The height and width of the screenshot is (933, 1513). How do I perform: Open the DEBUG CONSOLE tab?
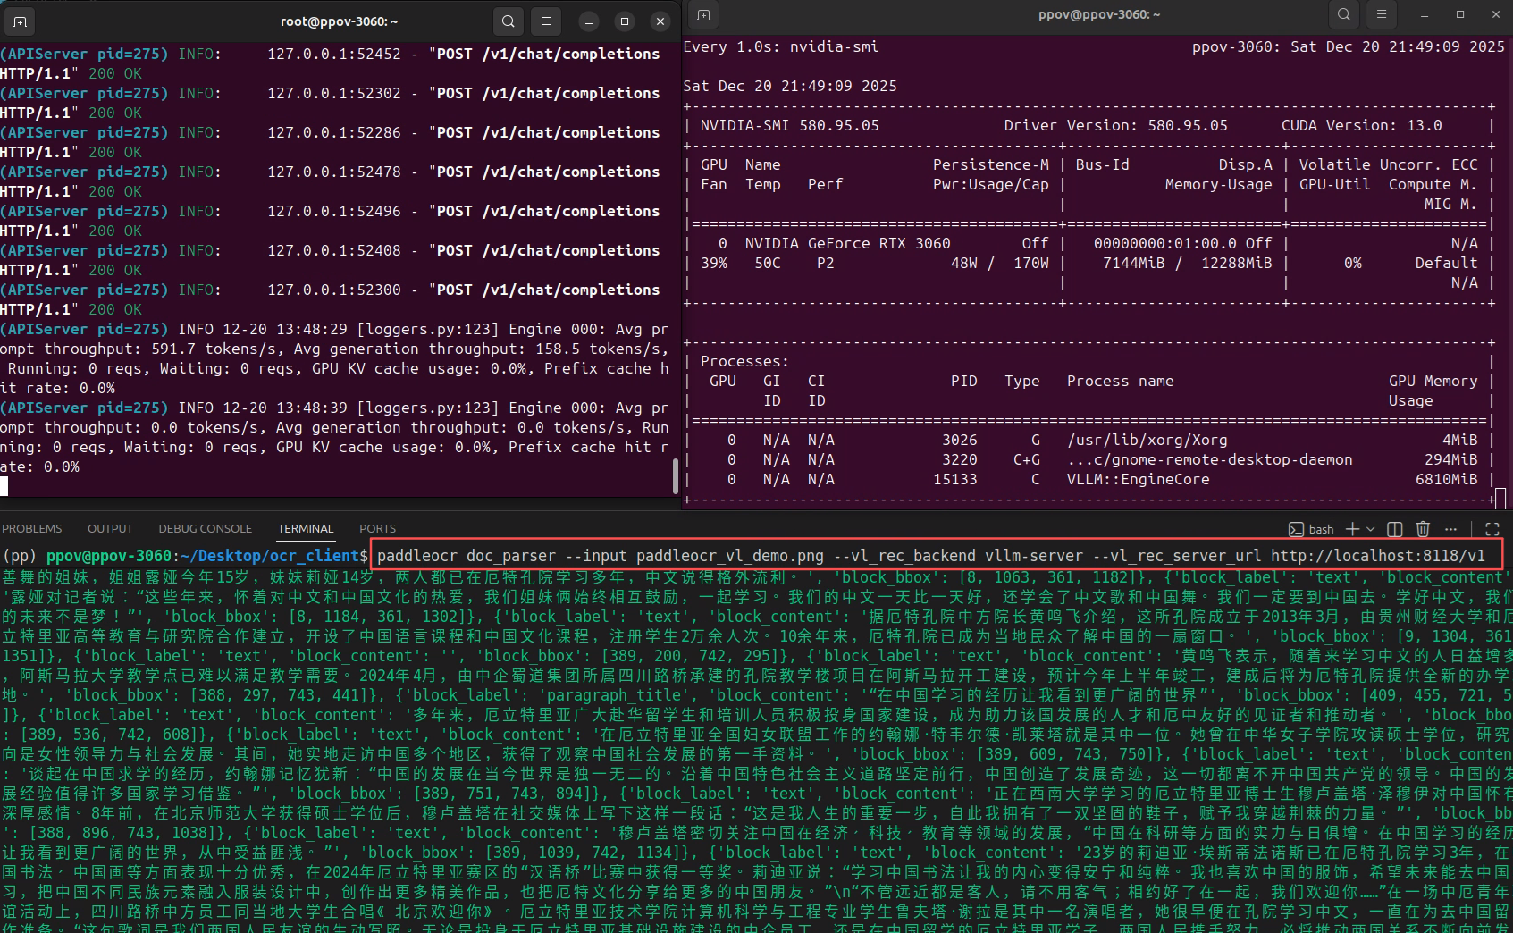click(x=205, y=528)
